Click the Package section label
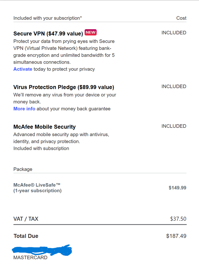This screenshot has width=199, height=268. tap(23, 169)
